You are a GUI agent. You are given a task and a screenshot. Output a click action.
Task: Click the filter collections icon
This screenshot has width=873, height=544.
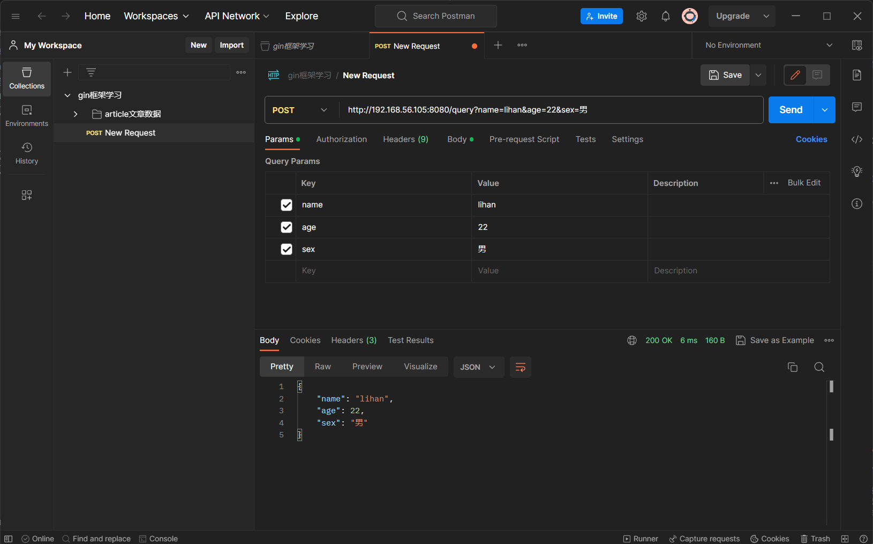pyautogui.click(x=91, y=72)
